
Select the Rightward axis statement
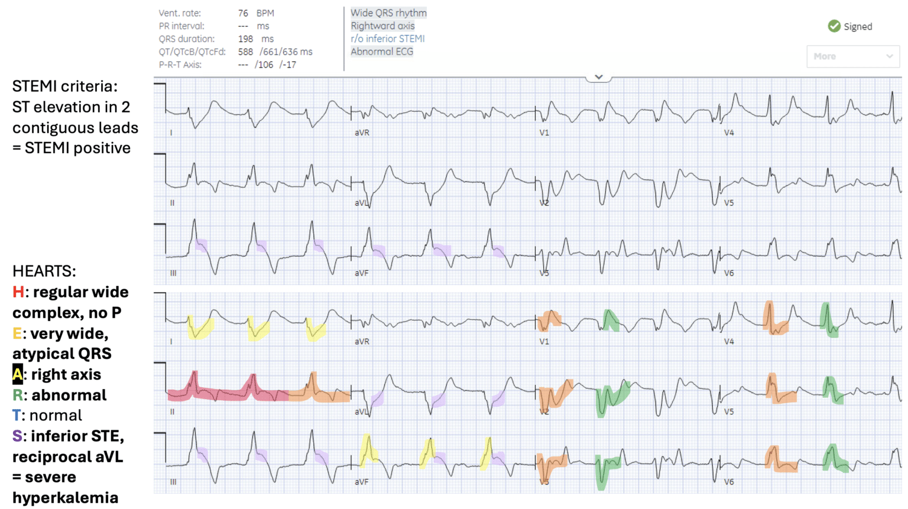(x=382, y=25)
